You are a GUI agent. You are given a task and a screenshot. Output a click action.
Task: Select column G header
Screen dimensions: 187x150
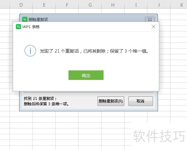90,5
